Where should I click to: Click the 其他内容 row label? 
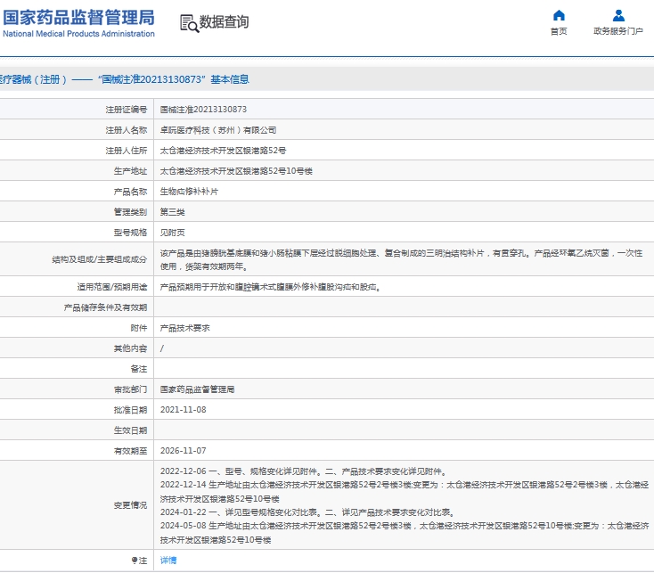point(131,348)
